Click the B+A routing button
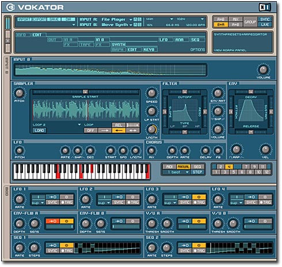This screenshot has width=282, height=267. point(220,25)
